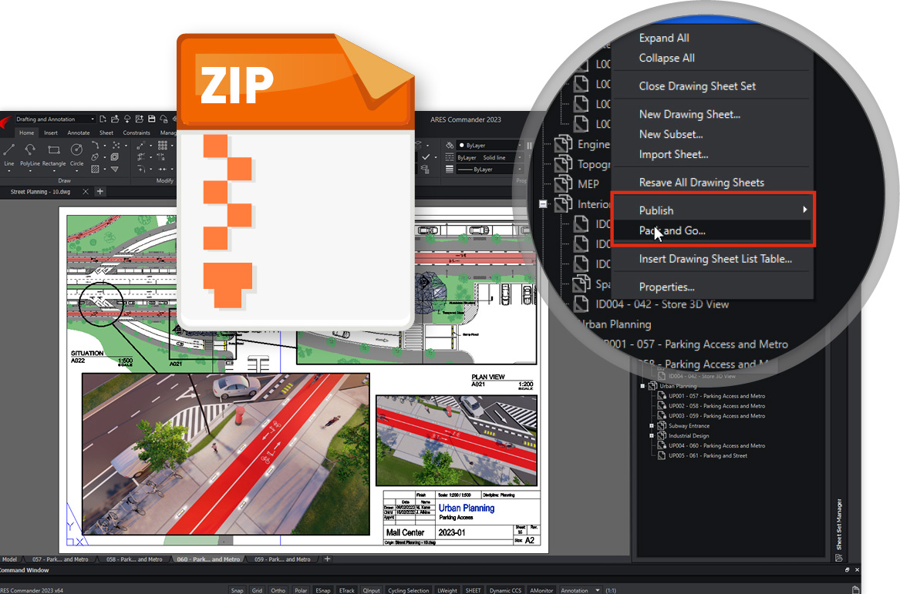The height and width of the screenshot is (594, 900).
Task: Toggle Dynamic CCS
Action: click(x=505, y=590)
